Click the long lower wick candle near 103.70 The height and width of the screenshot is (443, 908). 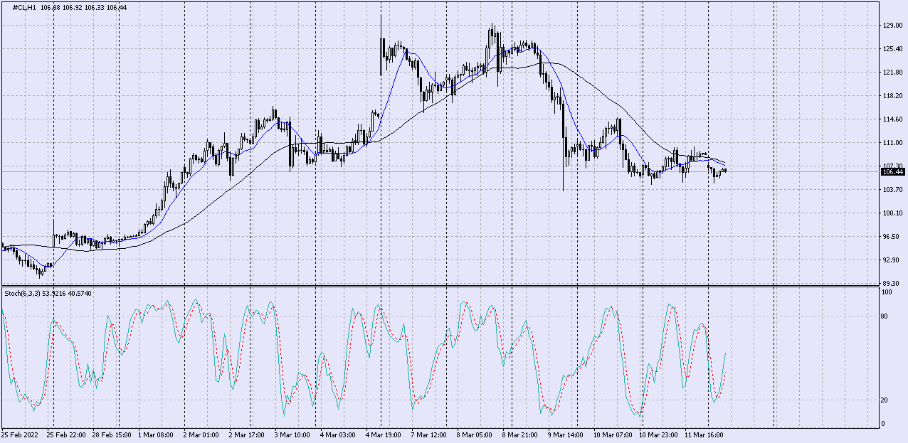[x=563, y=171]
